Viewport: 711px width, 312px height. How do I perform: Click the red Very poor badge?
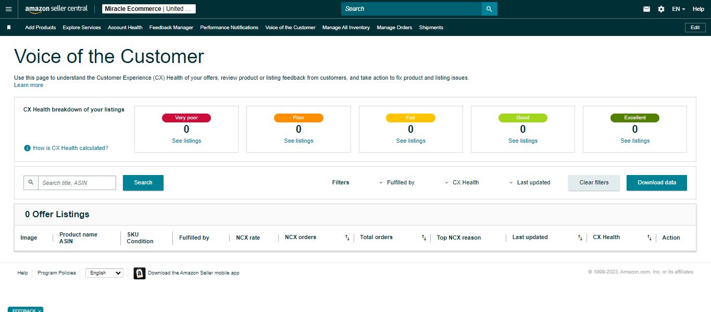pyautogui.click(x=186, y=118)
